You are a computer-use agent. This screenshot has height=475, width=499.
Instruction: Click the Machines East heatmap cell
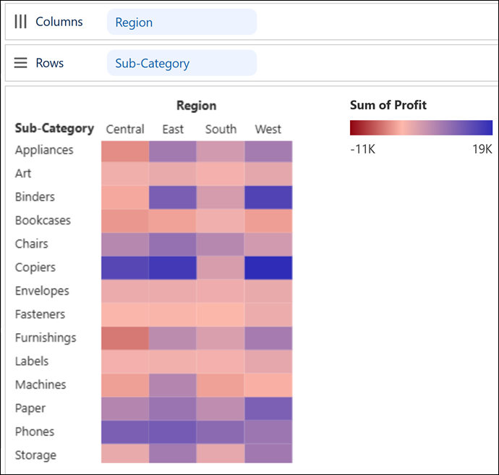click(173, 385)
